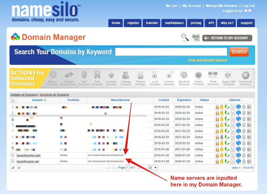Click the yellow person icon for luxorforums.net
This screenshot has height=194, width=267.
[x=222, y=161]
